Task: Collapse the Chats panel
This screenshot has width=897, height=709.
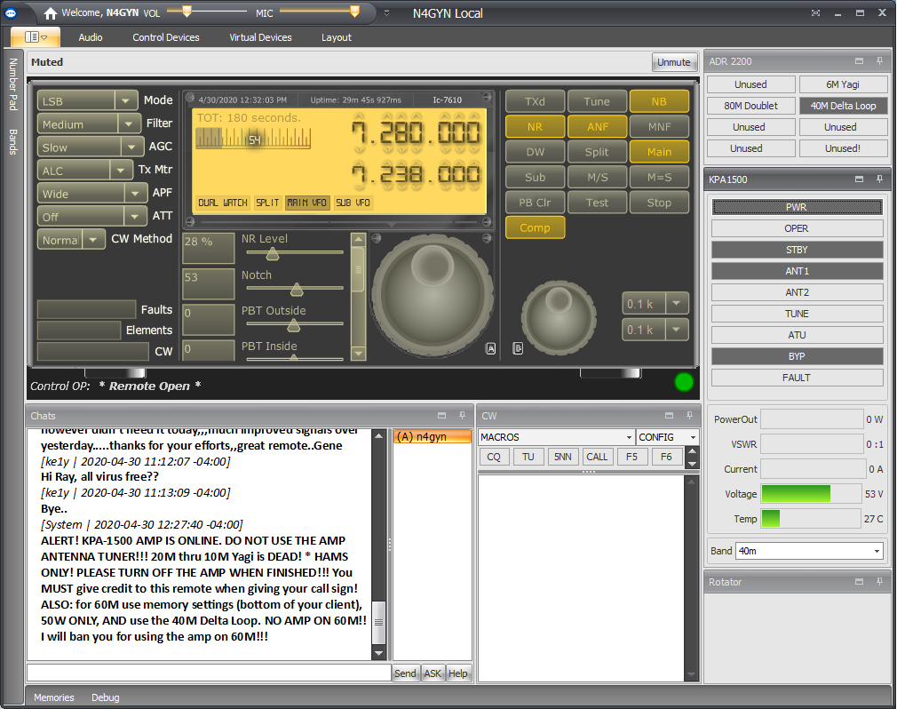Action: click(441, 416)
